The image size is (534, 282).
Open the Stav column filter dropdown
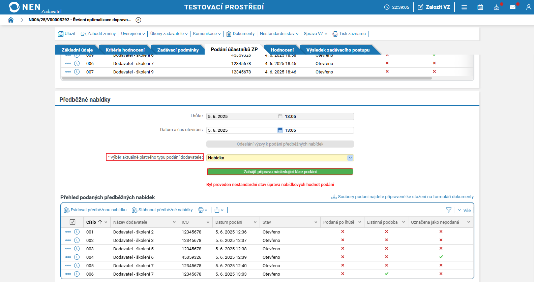pos(316,222)
